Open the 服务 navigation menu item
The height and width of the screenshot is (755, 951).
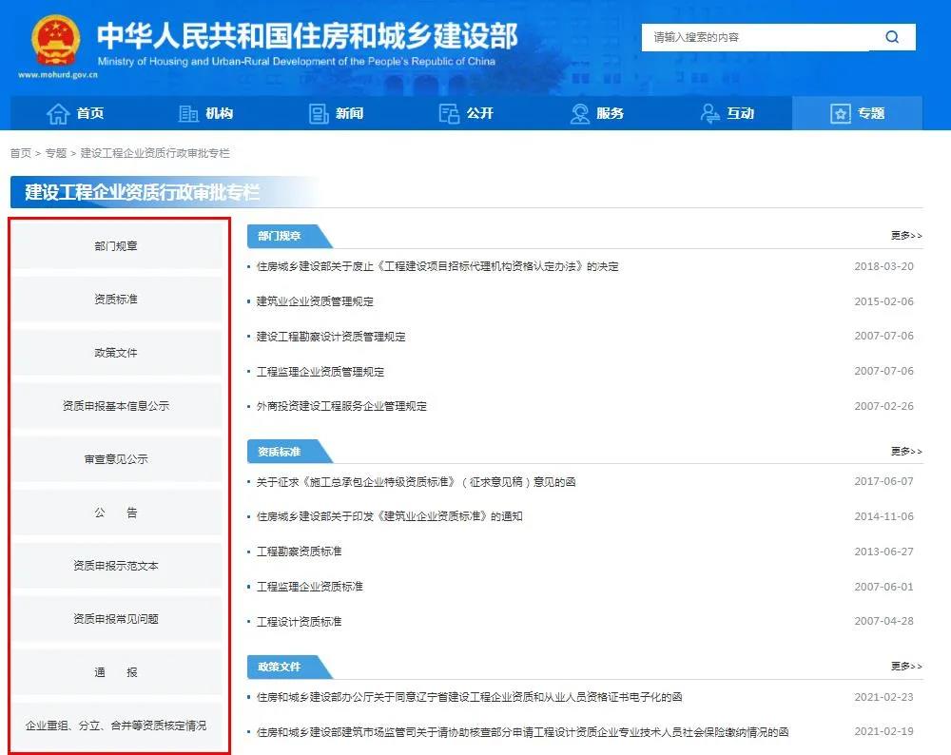[597, 113]
